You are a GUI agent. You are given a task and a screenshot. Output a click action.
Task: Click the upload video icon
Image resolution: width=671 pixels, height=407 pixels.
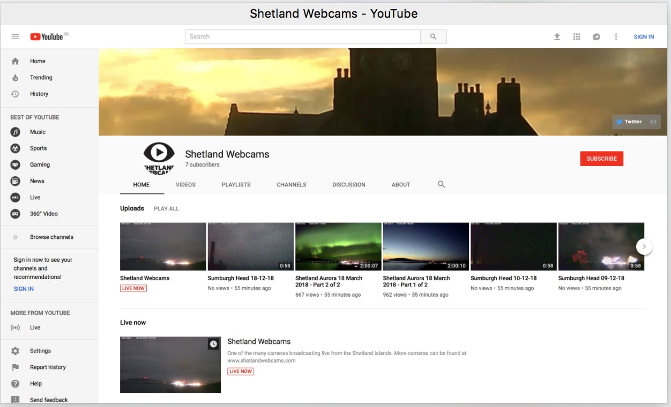pos(557,36)
